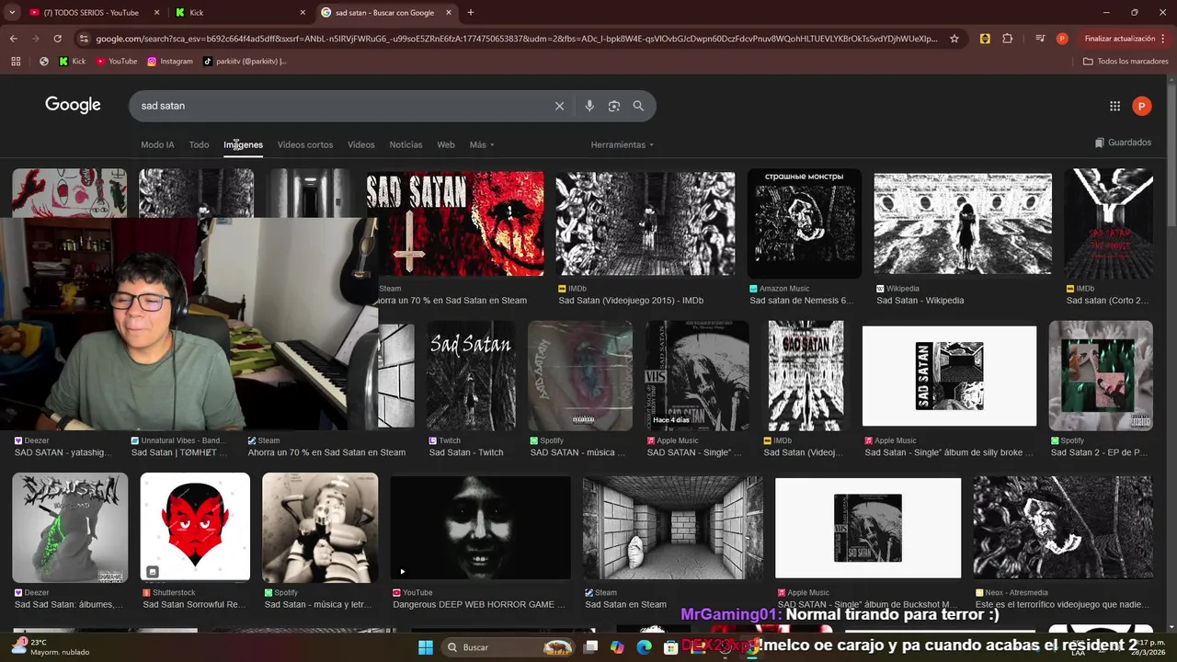Launch Copilot from the taskbar
Image resolution: width=1177 pixels, height=662 pixels.
[617, 647]
